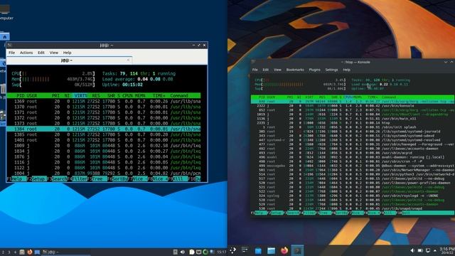Click the green circular tray icon in the left panel
Viewport: 455px width, 256px height.
point(205,252)
